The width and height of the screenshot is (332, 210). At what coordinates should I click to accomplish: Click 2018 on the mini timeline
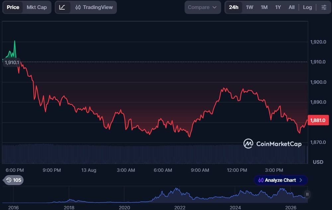click(69, 207)
